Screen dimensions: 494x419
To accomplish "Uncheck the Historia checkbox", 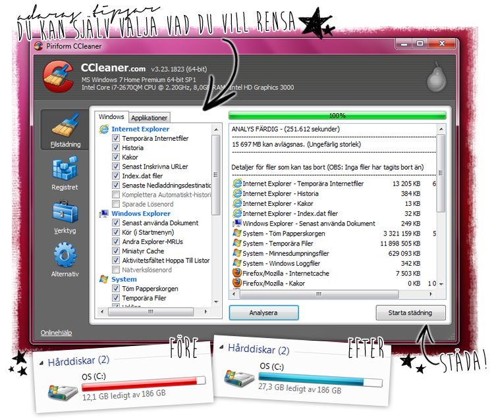I will point(116,147).
